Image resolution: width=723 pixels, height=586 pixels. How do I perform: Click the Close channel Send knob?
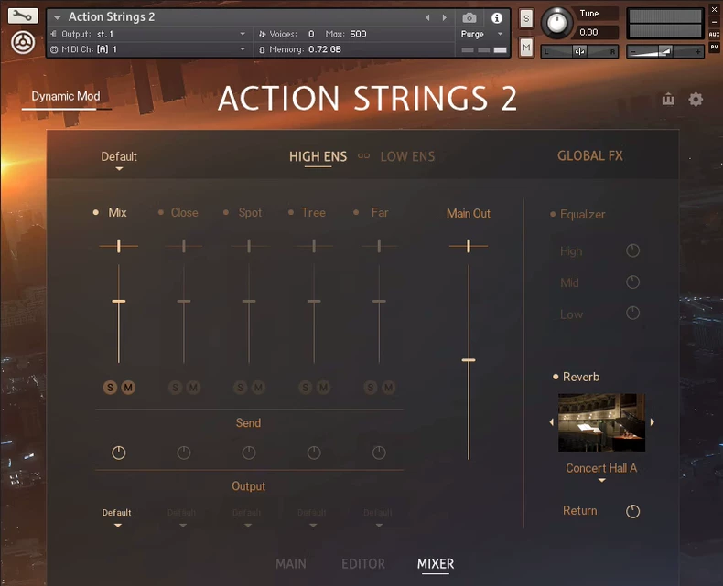184,453
